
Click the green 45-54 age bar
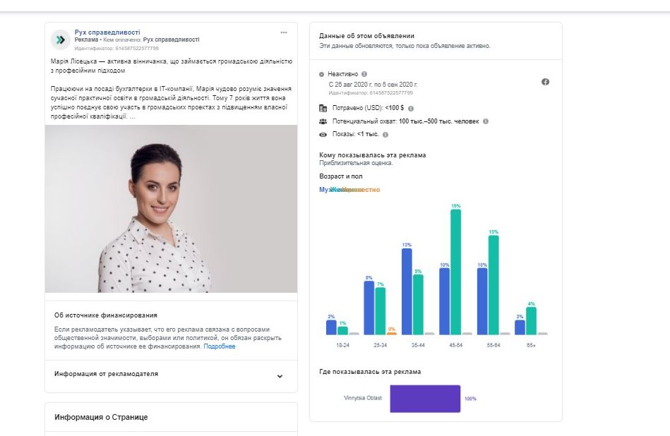(x=455, y=272)
